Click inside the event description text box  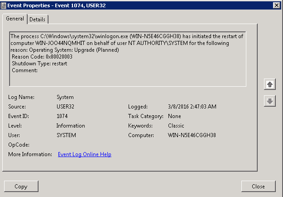(128, 59)
